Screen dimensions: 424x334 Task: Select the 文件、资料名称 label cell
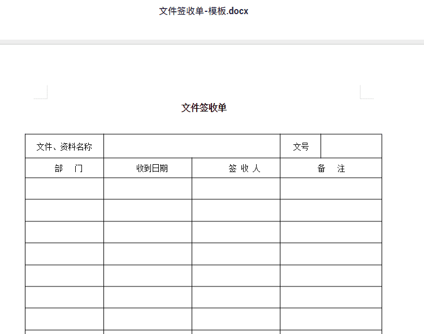click(x=64, y=146)
